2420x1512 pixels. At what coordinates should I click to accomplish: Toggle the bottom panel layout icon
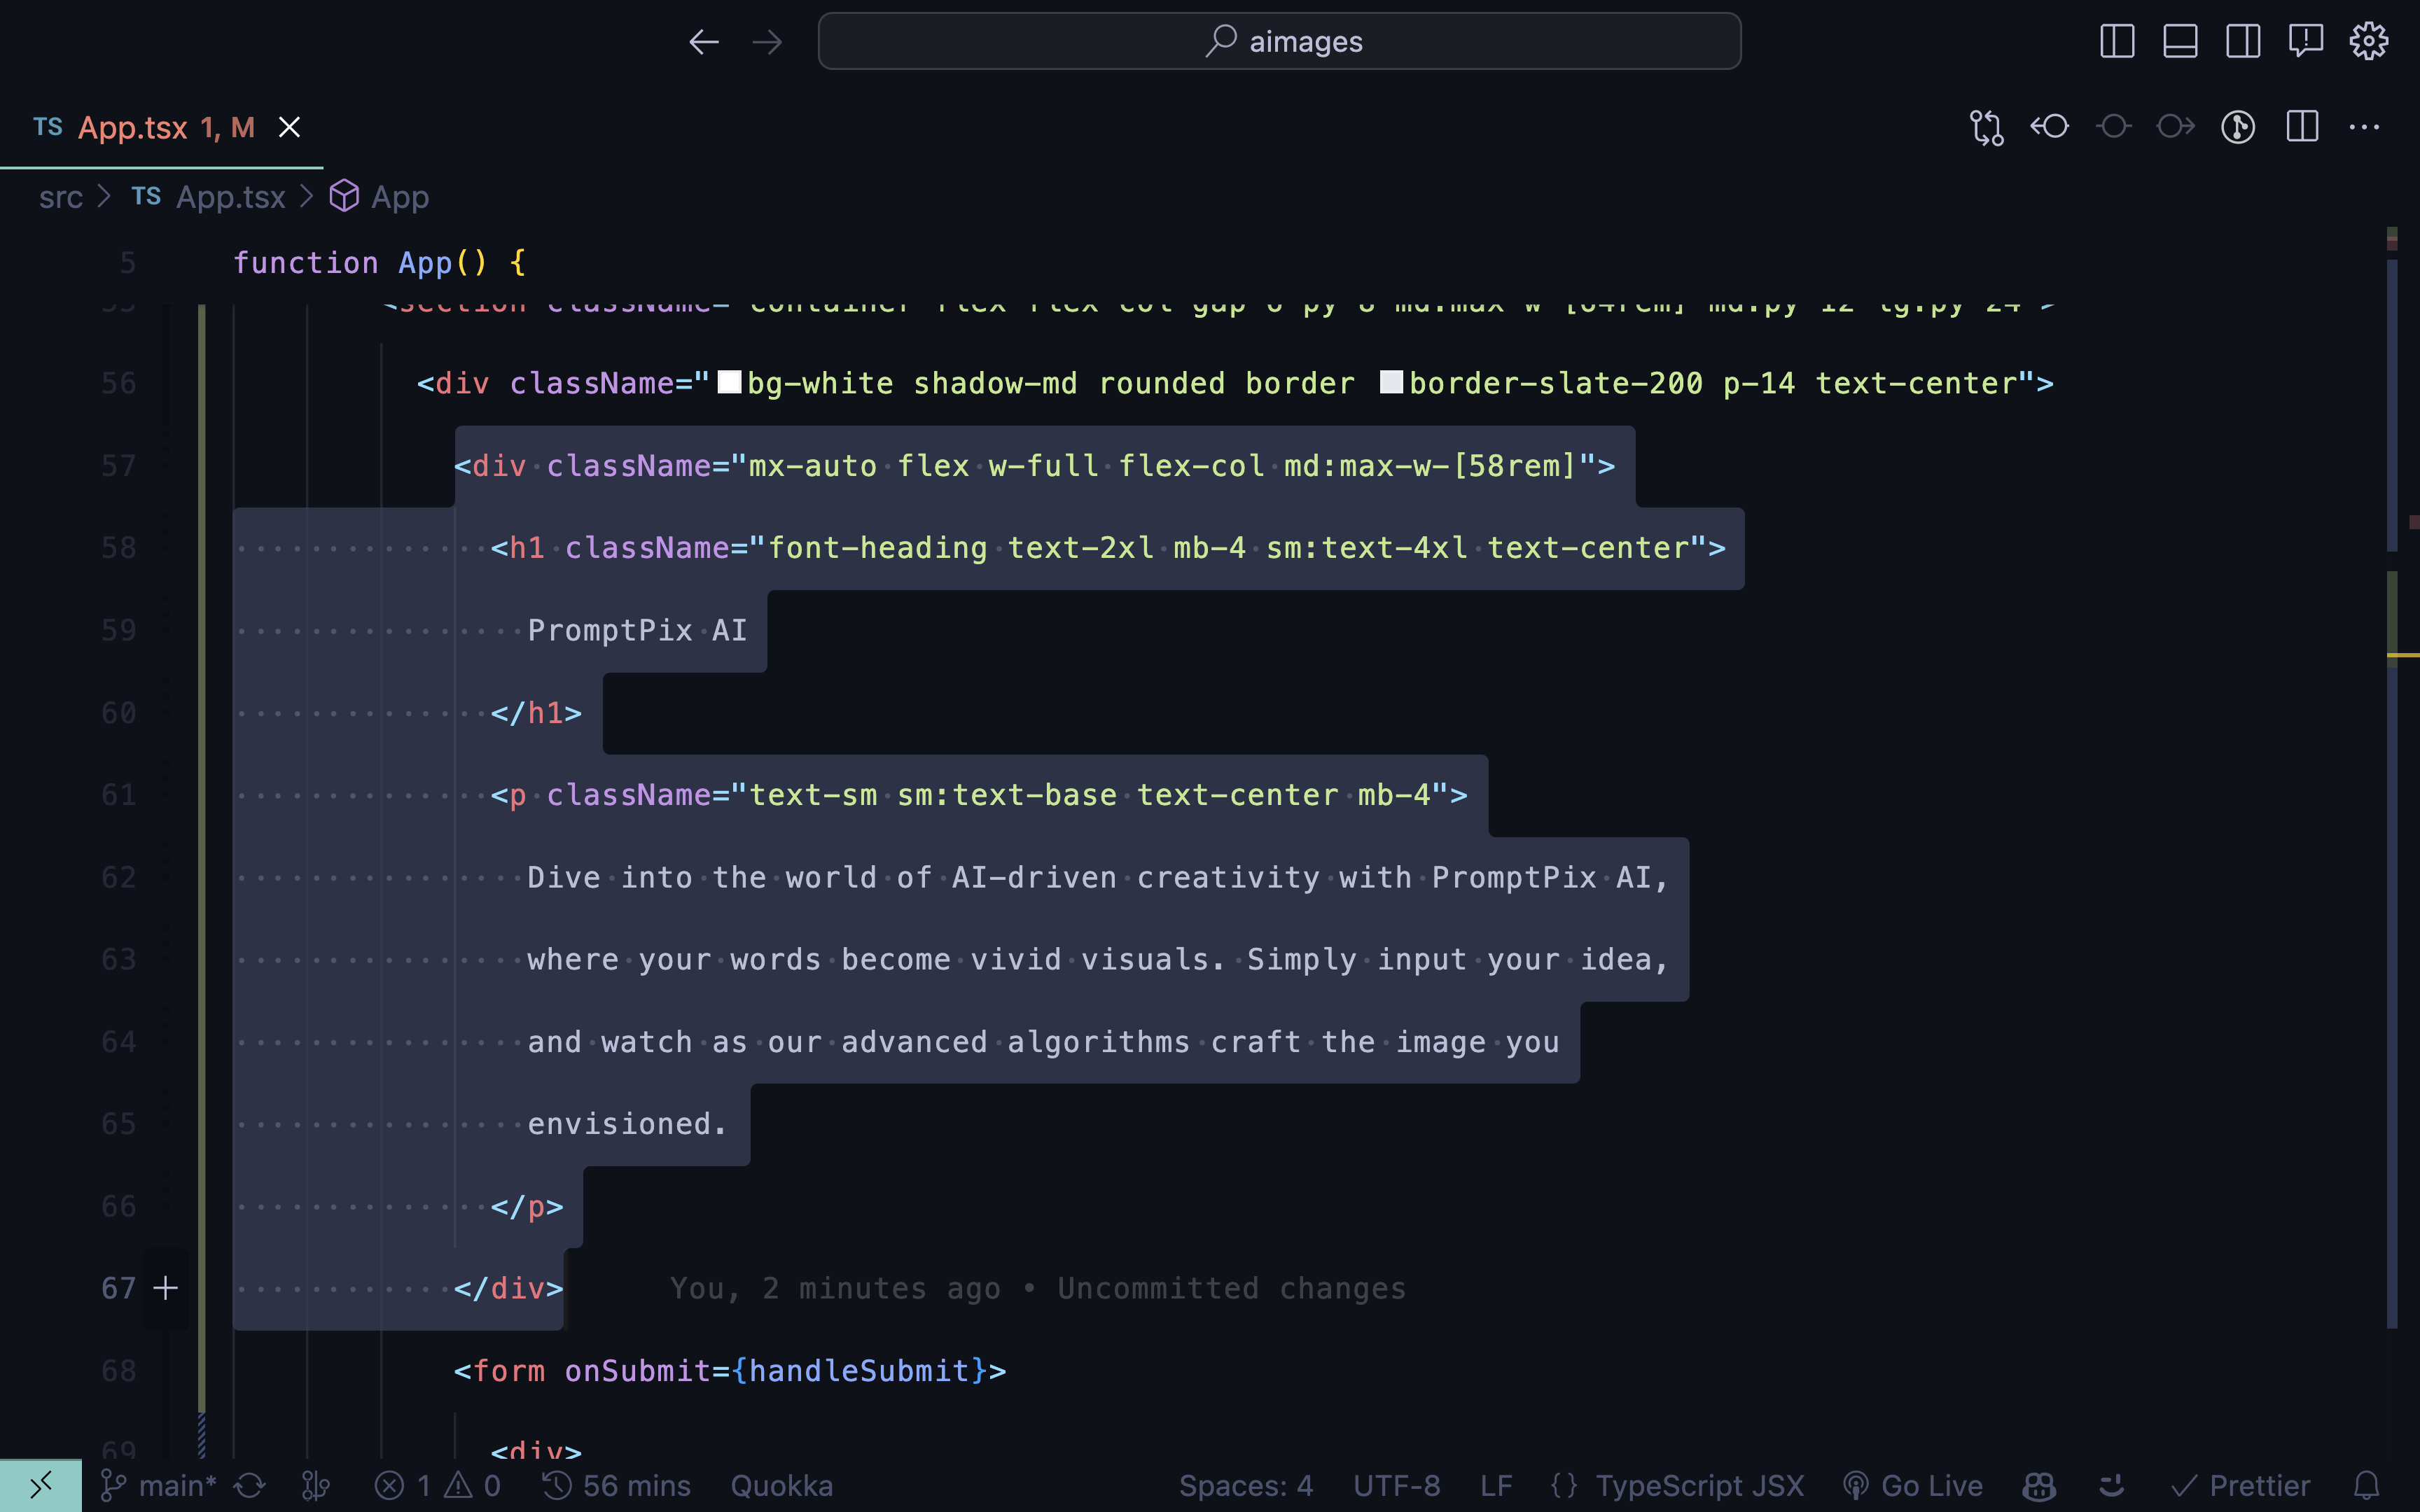click(x=2180, y=41)
